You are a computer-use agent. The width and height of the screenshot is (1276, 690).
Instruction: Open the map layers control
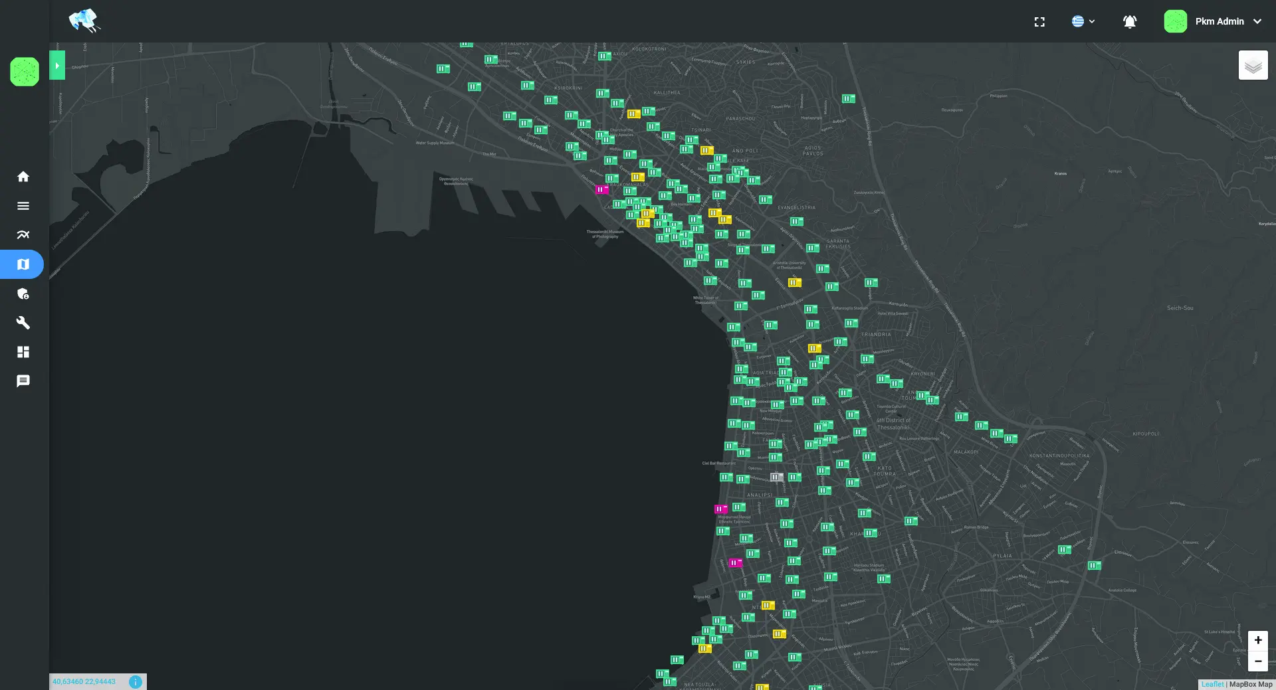[1253, 66]
